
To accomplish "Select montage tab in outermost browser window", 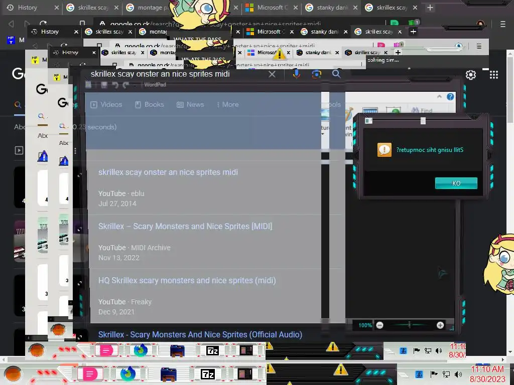I will pyautogui.click(x=148, y=8).
